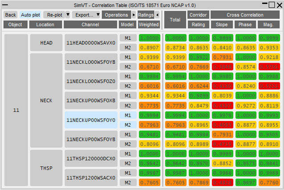Click the Slope column header

point(222,24)
